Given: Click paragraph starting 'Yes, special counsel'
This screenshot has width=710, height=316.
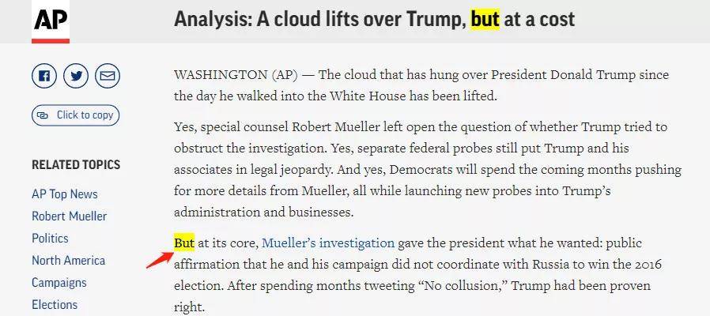Looking at the screenshot, I should (x=427, y=169).
